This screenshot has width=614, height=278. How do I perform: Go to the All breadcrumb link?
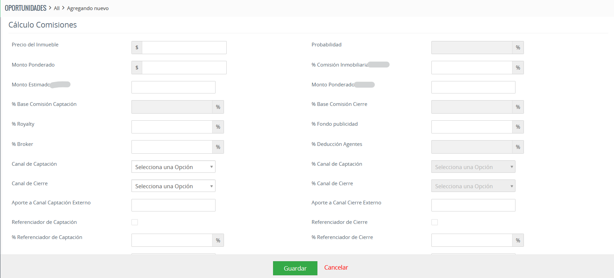pos(56,8)
